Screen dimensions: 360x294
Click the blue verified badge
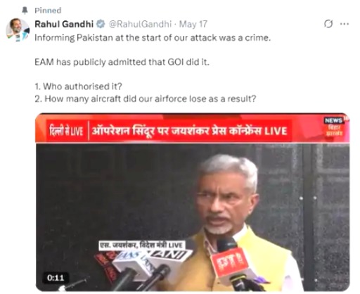(101, 24)
